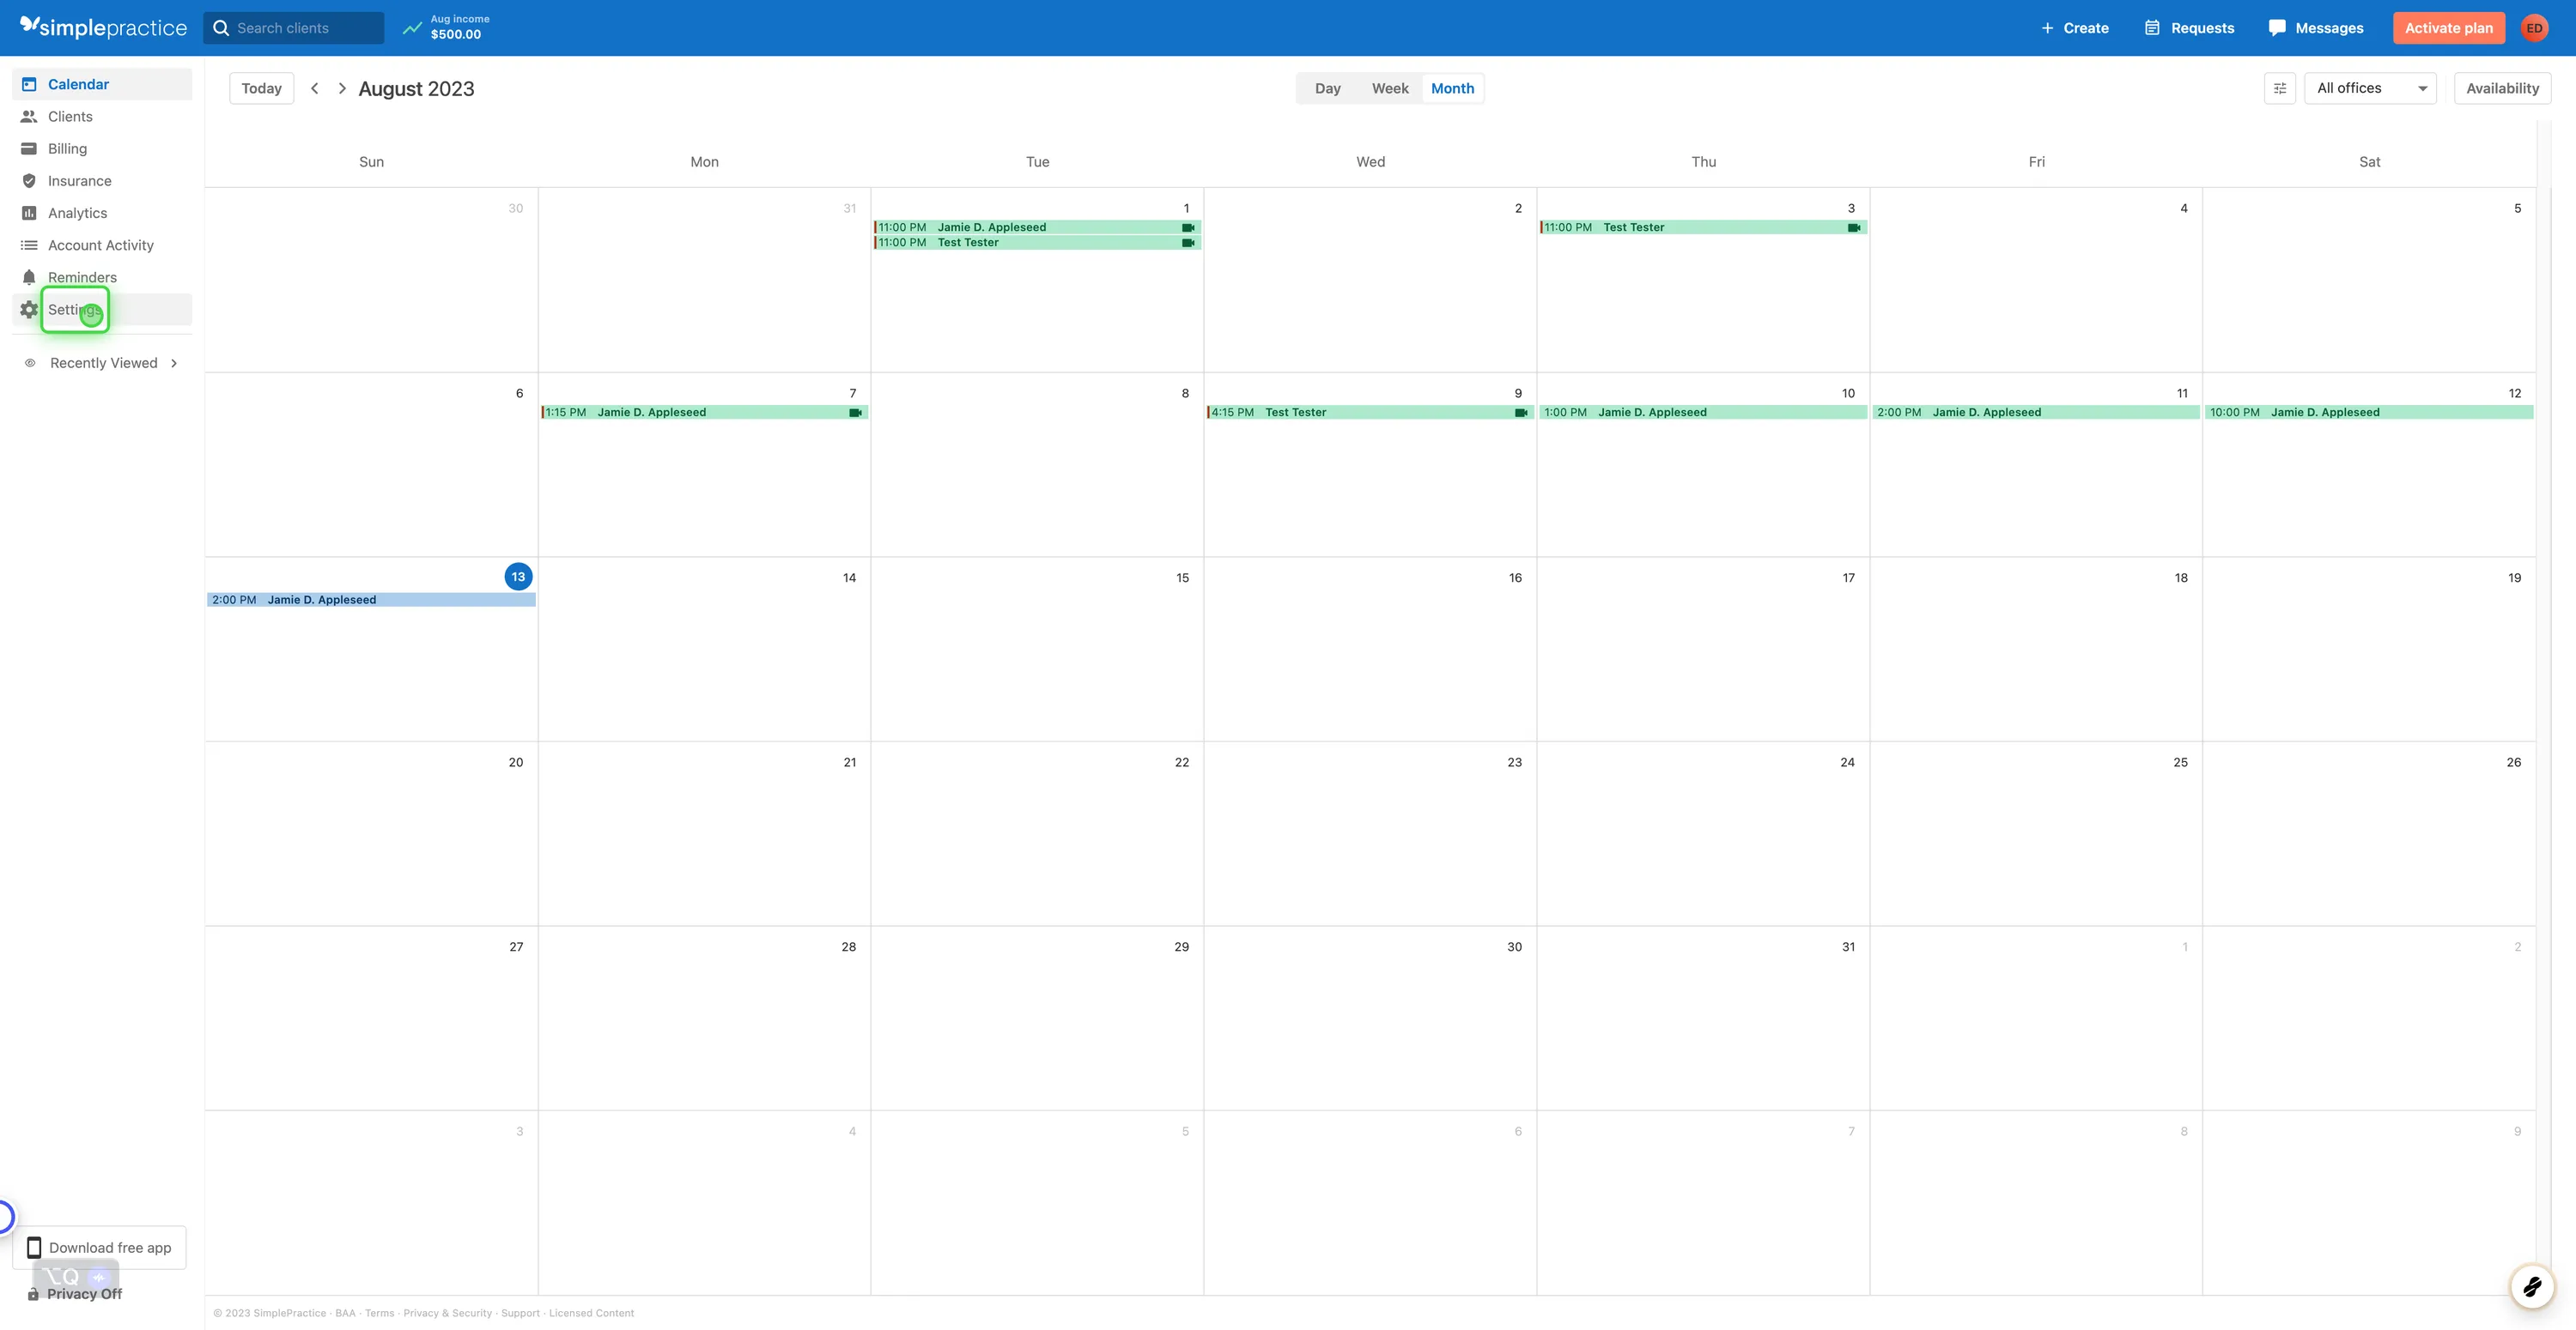Image resolution: width=2576 pixels, height=1330 pixels.
Task: Switch to Day view
Action: [x=1327, y=88]
